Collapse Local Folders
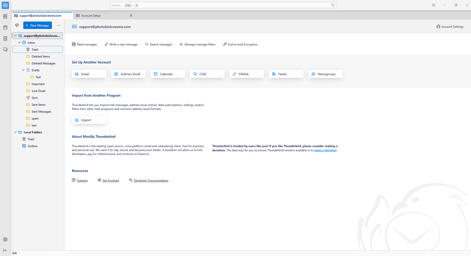The height and width of the screenshot is (256, 471). (15, 132)
